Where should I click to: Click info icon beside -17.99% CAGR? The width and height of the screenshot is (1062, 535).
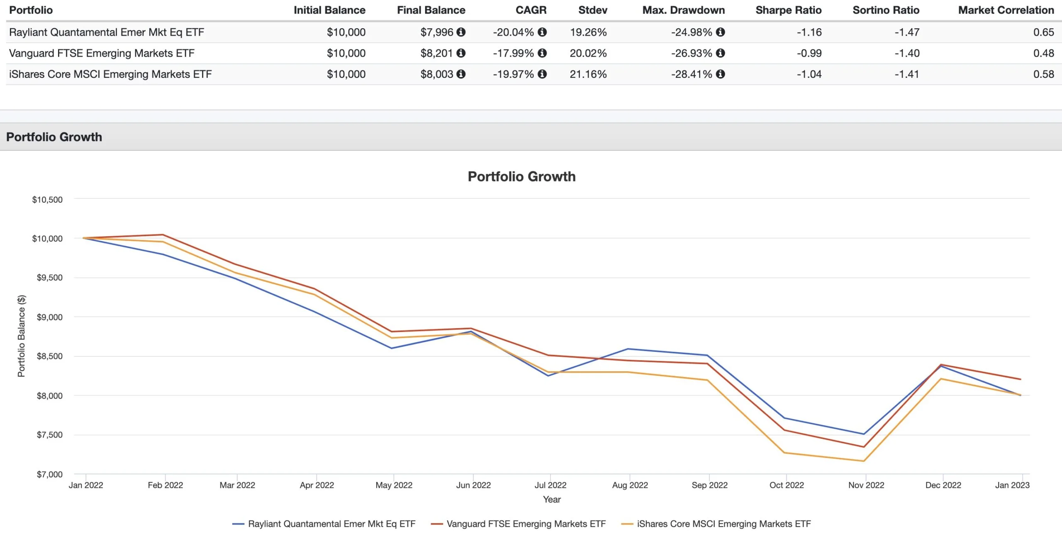pyautogui.click(x=542, y=53)
